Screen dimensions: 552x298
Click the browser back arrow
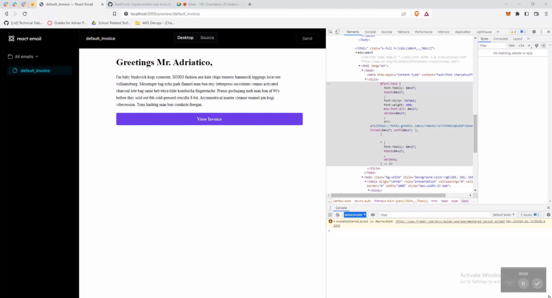pyautogui.click(x=6, y=14)
